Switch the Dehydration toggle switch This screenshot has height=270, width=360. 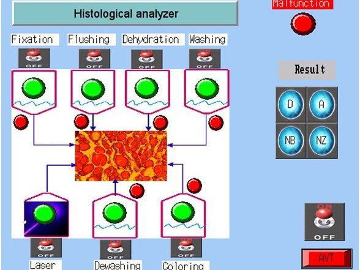(147, 59)
